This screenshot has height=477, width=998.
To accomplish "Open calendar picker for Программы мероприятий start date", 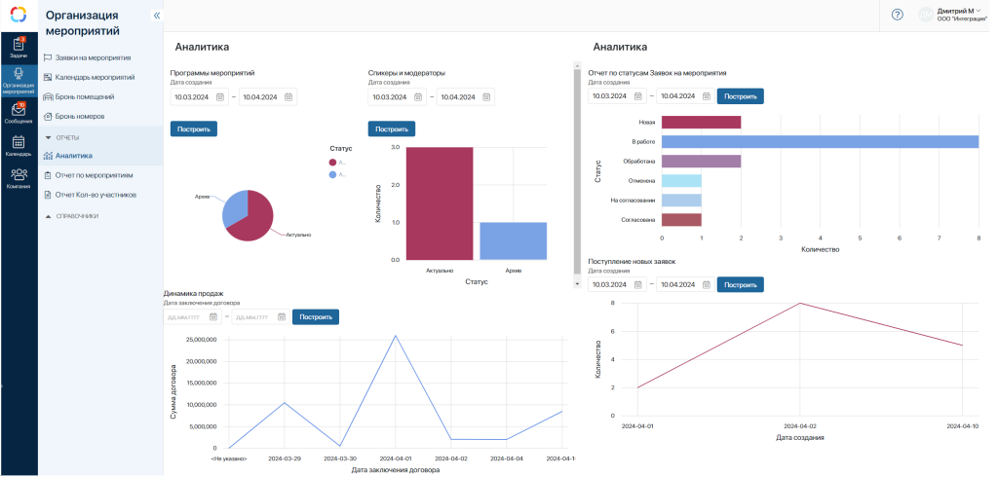I will pos(220,97).
